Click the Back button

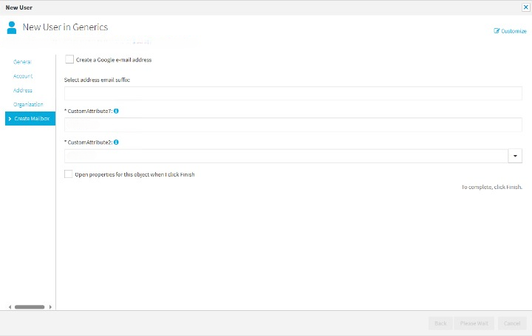click(x=440, y=323)
